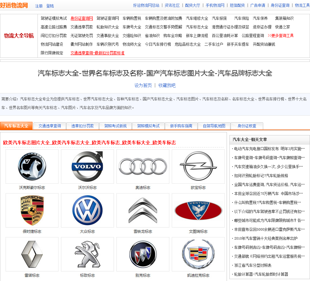The width and height of the screenshot is (310, 281).
Task: Open the Porsche crest logo
Action: tap(32, 211)
